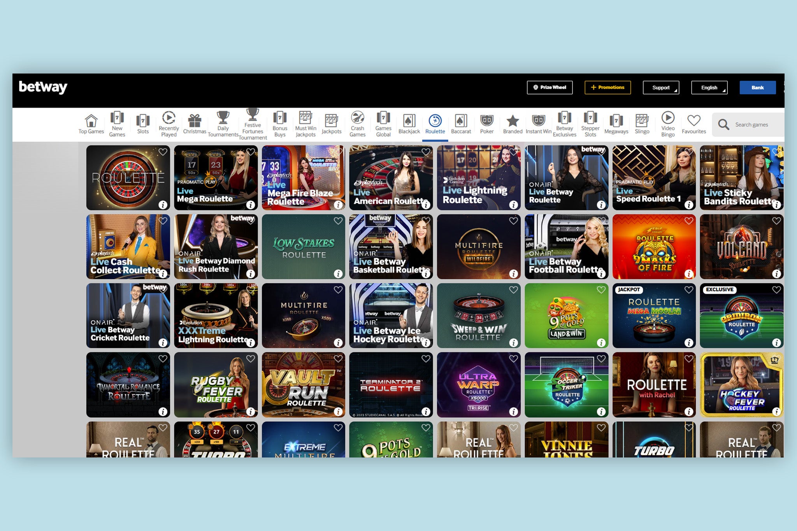797x531 pixels.
Task: Launch Live Betway Cricket Roulette tile
Action: click(128, 315)
